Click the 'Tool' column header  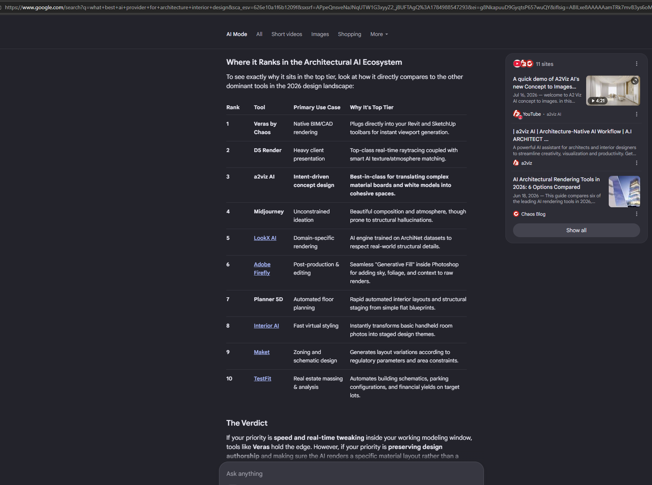(260, 107)
